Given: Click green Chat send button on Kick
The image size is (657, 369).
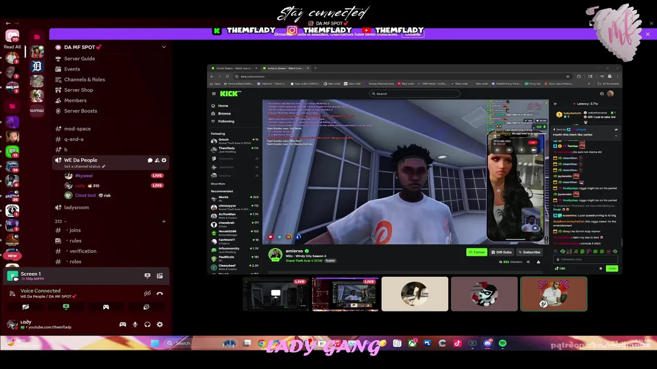Looking at the screenshot, I should click(612, 269).
